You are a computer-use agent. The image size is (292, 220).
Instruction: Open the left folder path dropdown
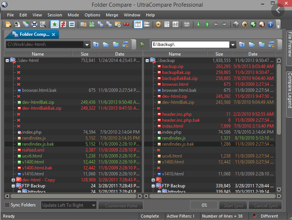coord(86,45)
